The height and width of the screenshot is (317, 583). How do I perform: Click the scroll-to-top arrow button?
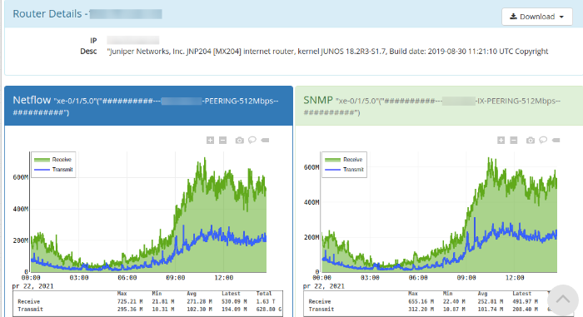tap(562, 300)
